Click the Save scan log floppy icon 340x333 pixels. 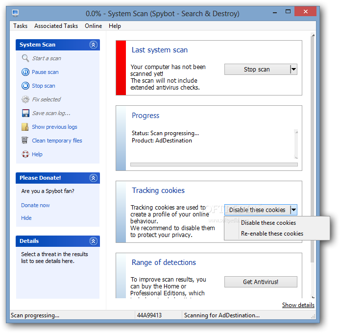[x=25, y=113]
